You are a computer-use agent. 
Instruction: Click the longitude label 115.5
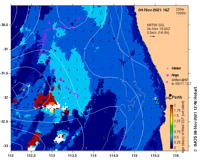[155, 156]
